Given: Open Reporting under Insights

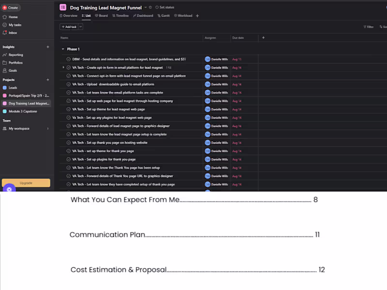Looking at the screenshot, I should 17,55.
